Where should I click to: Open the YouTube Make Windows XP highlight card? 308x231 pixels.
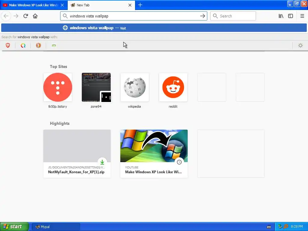click(154, 154)
